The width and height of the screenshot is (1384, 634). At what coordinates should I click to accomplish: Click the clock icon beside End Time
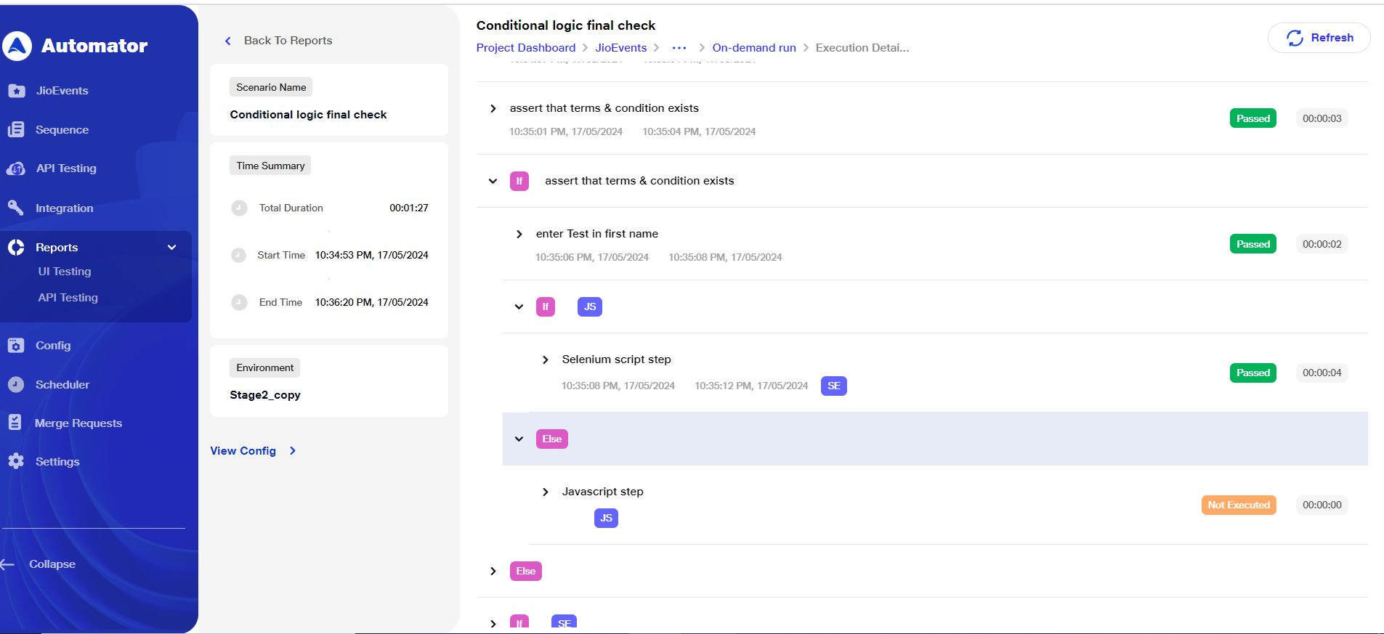point(239,302)
